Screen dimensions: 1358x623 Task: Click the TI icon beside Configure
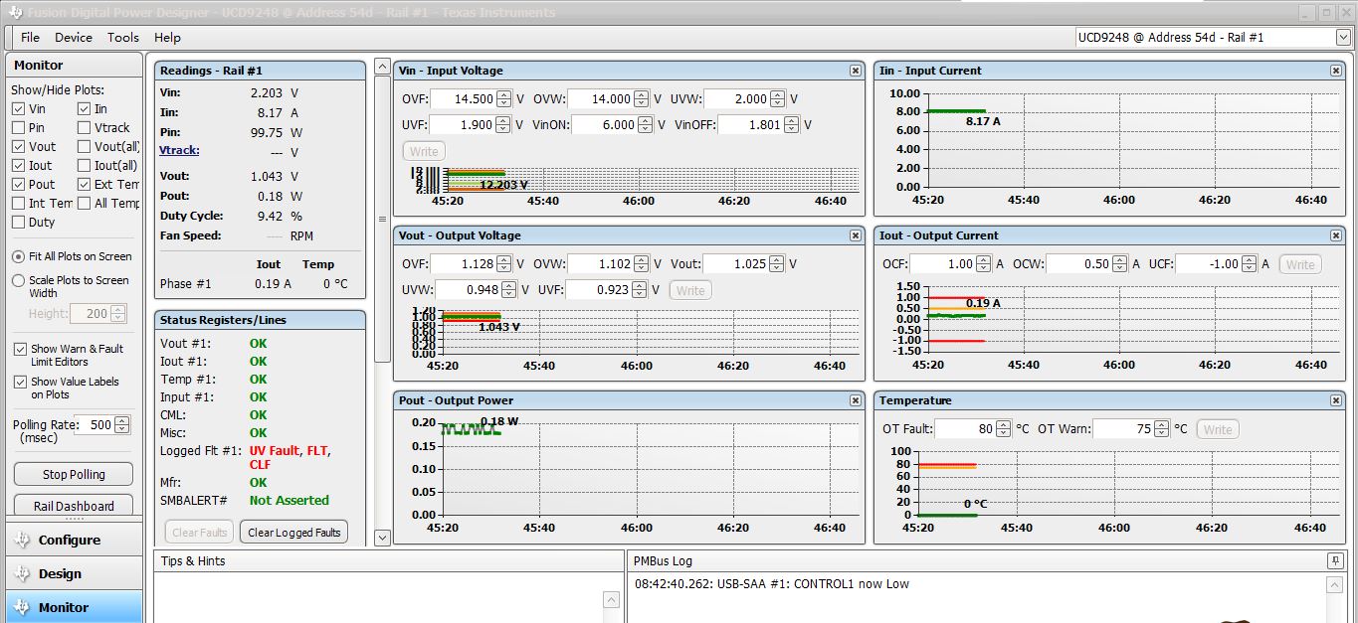[21, 540]
